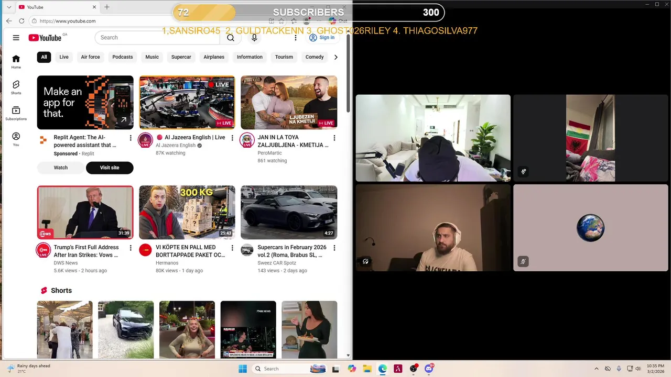Click the Sweez CAR Spotz channel avatar

[247, 250]
